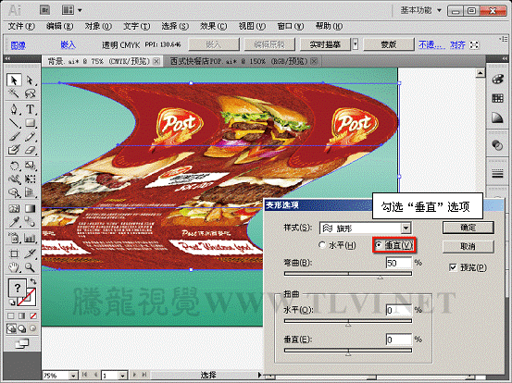
Task: Activate the Hand tool
Action: pos(14,267)
